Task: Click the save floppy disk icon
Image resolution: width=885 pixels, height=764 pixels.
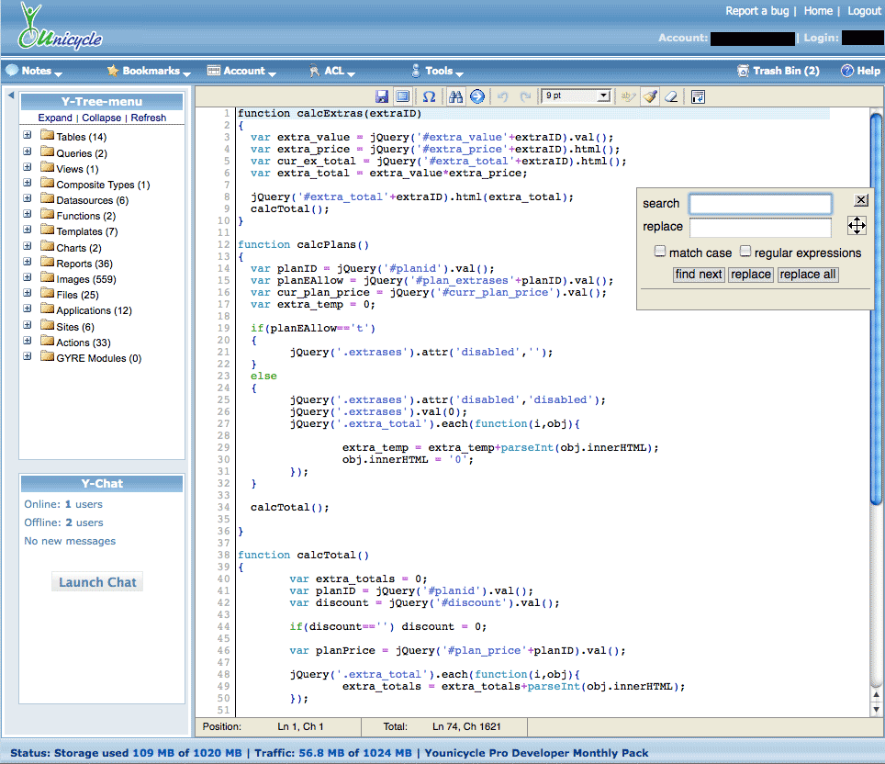Action: [382, 96]
